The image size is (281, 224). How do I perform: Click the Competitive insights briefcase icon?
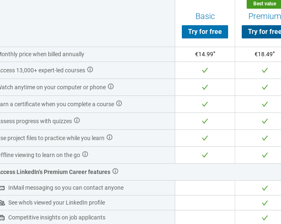click(2, 218)
